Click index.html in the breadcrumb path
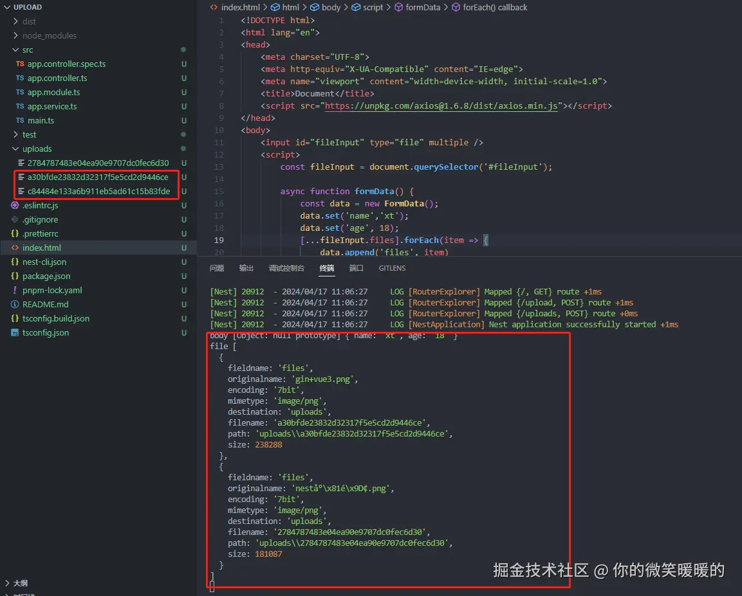The image size is (742, 596). click(241, 7)
